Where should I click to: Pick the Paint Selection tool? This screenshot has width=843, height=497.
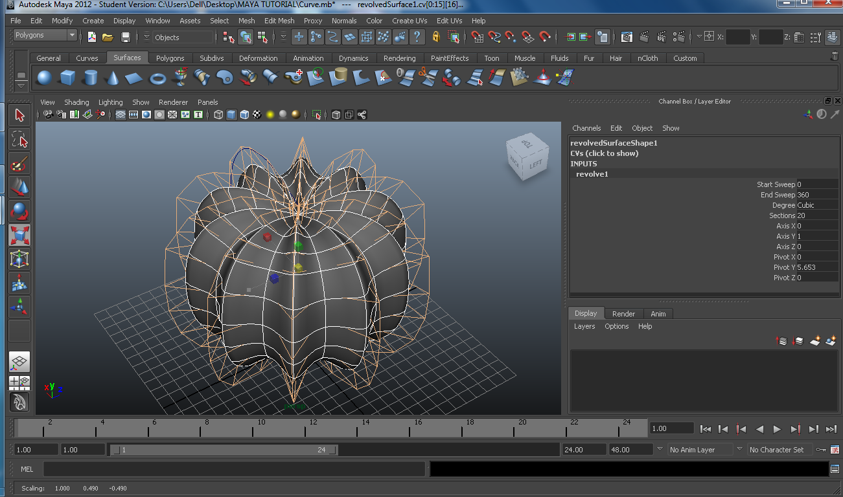click(x=19, y=163)
